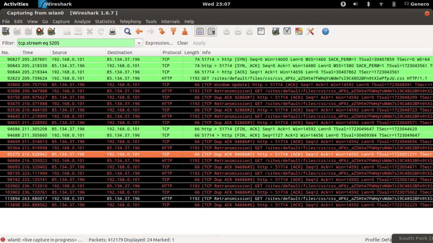
Task: Select packet 94686 FIN, ACK row
Action: point(216,129)
